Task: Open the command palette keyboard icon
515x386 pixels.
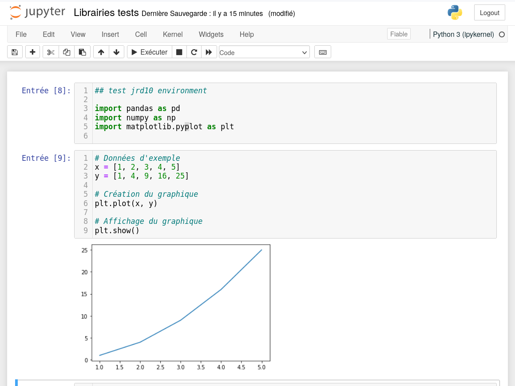Action: (322, 52)
